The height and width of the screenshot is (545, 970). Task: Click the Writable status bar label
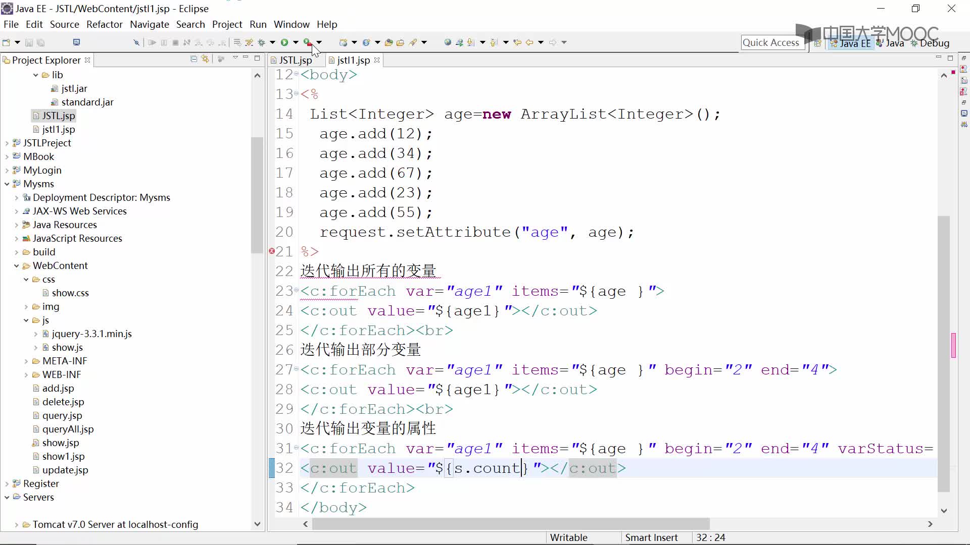pyautogui.click(x=568, y=537)
